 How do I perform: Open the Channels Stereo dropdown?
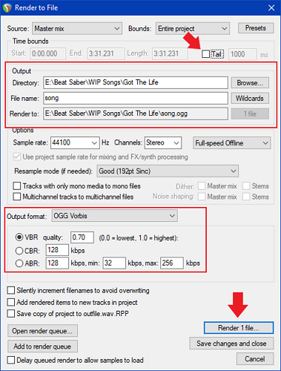pos(163,142)
